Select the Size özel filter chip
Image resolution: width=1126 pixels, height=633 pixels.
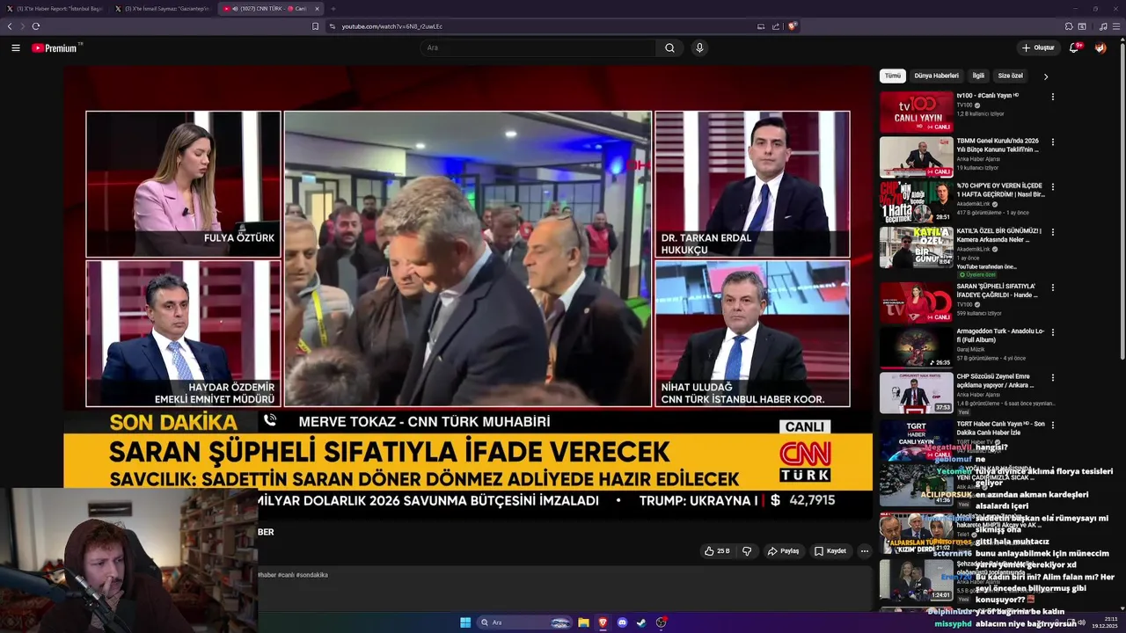1010,76
